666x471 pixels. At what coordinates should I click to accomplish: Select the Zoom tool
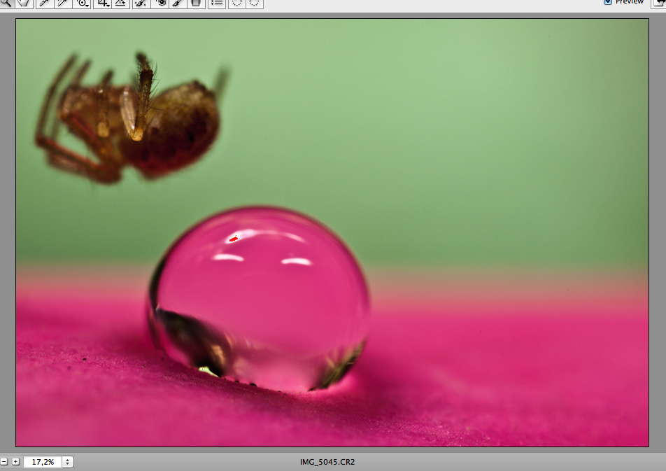(5, 3)
